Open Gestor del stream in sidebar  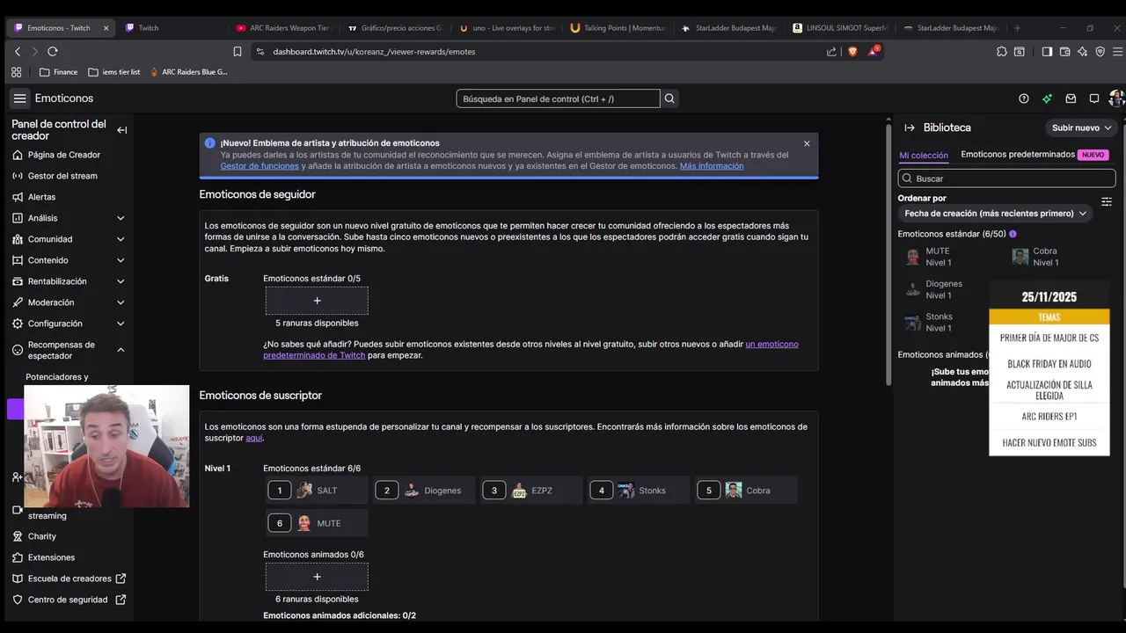pyautogui.click(x=62, y=176)
